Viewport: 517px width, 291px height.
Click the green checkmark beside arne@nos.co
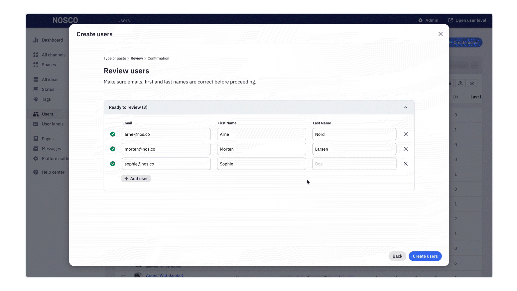click(x=112, y=134)
